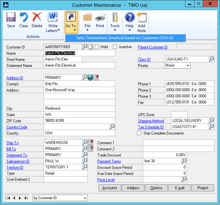Open the Salesperson ID link
Screen dimensions: 220x205
[18, 161]
